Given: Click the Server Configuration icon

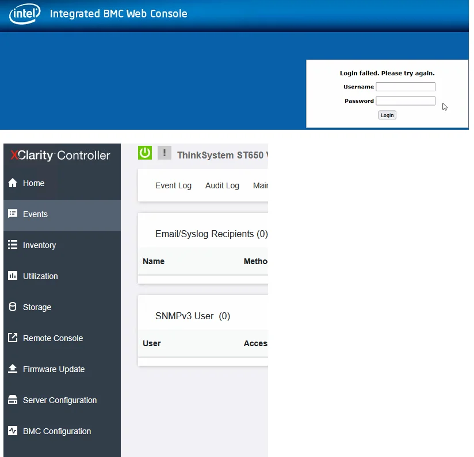Looking at the screenshot, I should pos(13,400).
